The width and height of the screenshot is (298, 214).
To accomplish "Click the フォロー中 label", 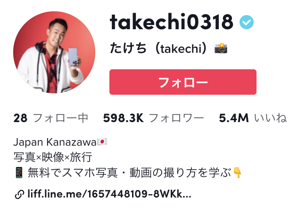I will pyautogui.click(x=60, y=118).
